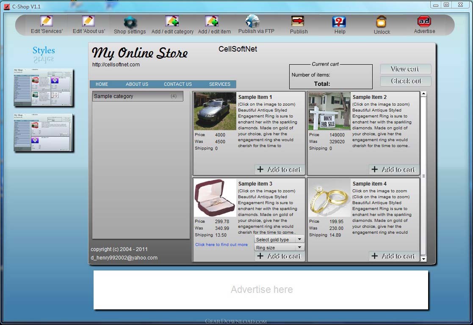Launch Publish via FTP

click(253, 21)
